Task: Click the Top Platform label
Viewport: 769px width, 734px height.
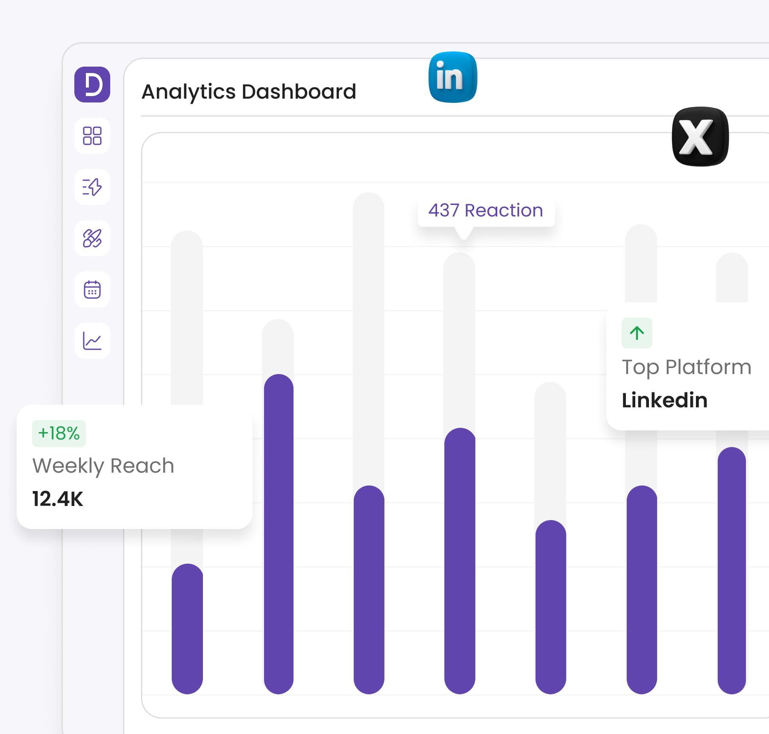Action: pos(687,367)
